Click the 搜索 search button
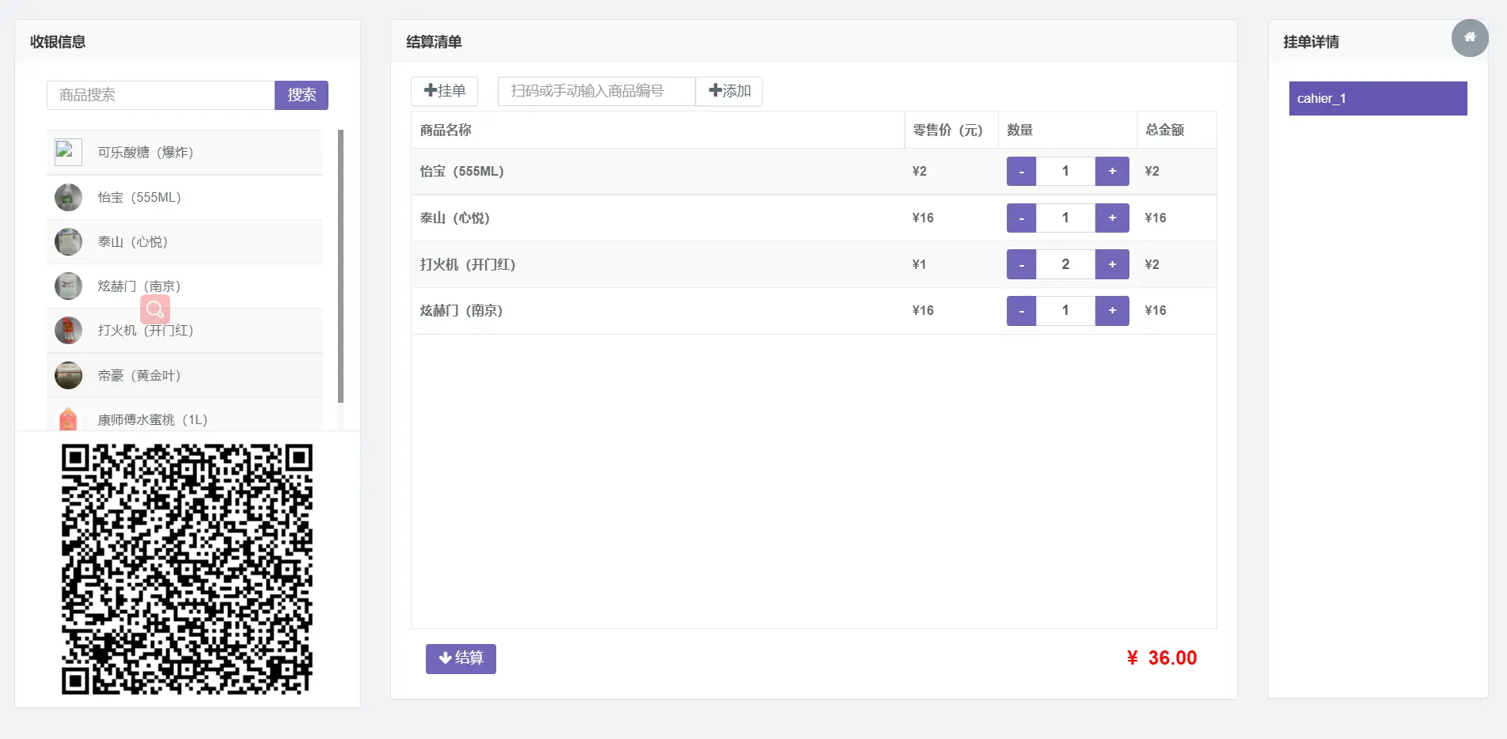The height and width of the screenshot is (739, 1507). coord(302,95)
